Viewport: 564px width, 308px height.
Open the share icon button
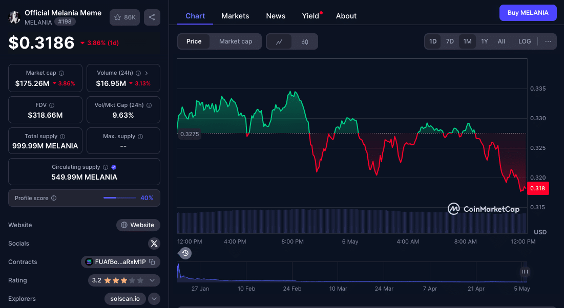click(152, 17)
